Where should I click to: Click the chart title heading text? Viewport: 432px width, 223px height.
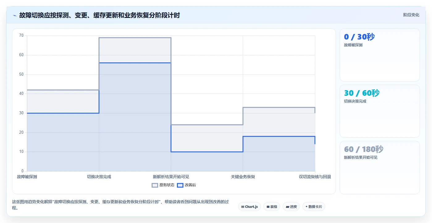coord(99,15)
